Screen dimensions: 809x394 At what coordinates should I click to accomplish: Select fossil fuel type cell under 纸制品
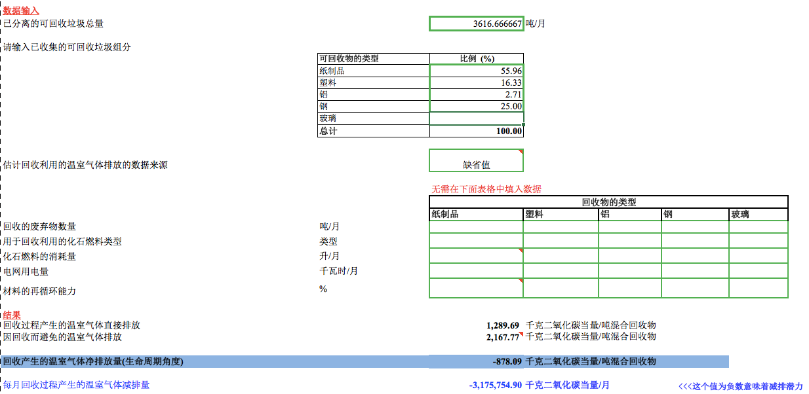tap(476, 241)
